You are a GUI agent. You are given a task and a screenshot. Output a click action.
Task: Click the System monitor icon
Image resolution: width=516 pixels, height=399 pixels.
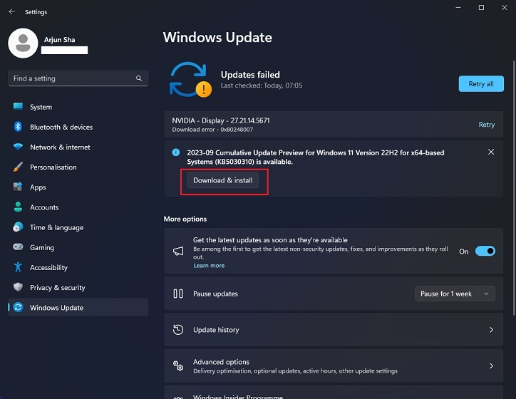pyautogui.click(x=18, y=107)
